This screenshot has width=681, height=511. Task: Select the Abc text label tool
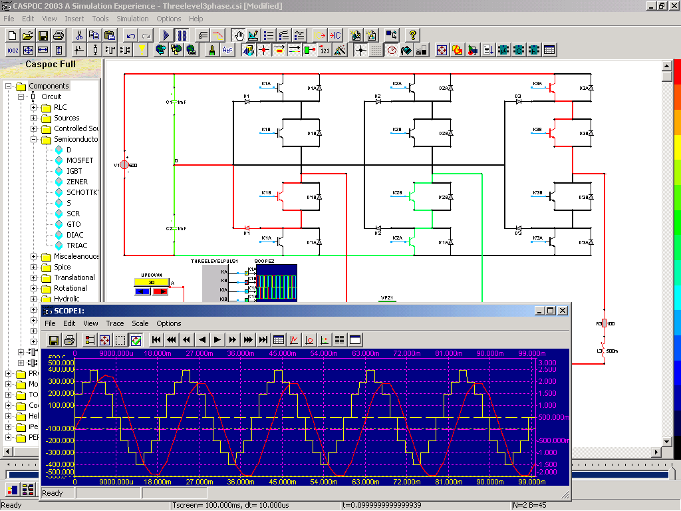(x=227, y=50)
